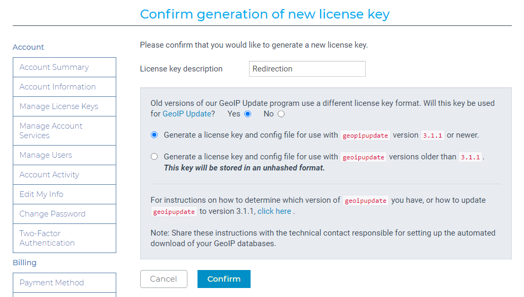Click the Confirm button
The width and height of the screenshot is (524, 297).
pos(224,279)
